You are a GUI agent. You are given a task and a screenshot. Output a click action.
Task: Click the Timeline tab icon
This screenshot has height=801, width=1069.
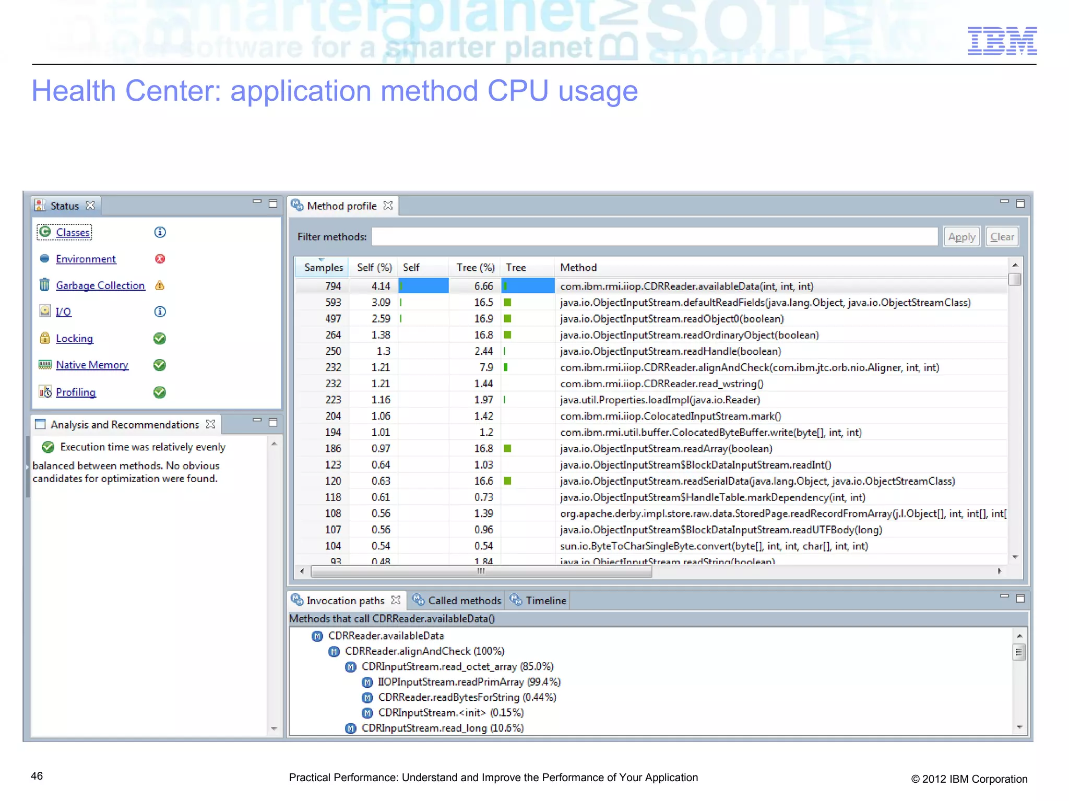coord(516,600)
